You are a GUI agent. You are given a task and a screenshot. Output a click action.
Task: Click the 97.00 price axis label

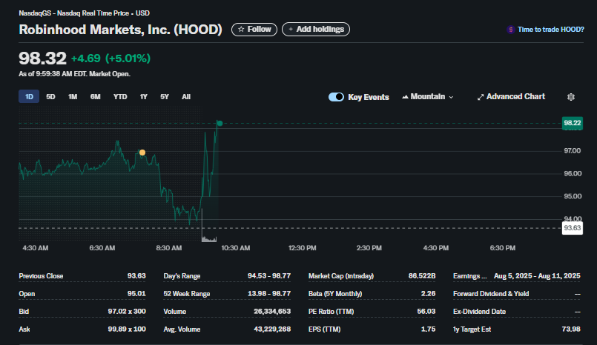[x=573, y=151]
